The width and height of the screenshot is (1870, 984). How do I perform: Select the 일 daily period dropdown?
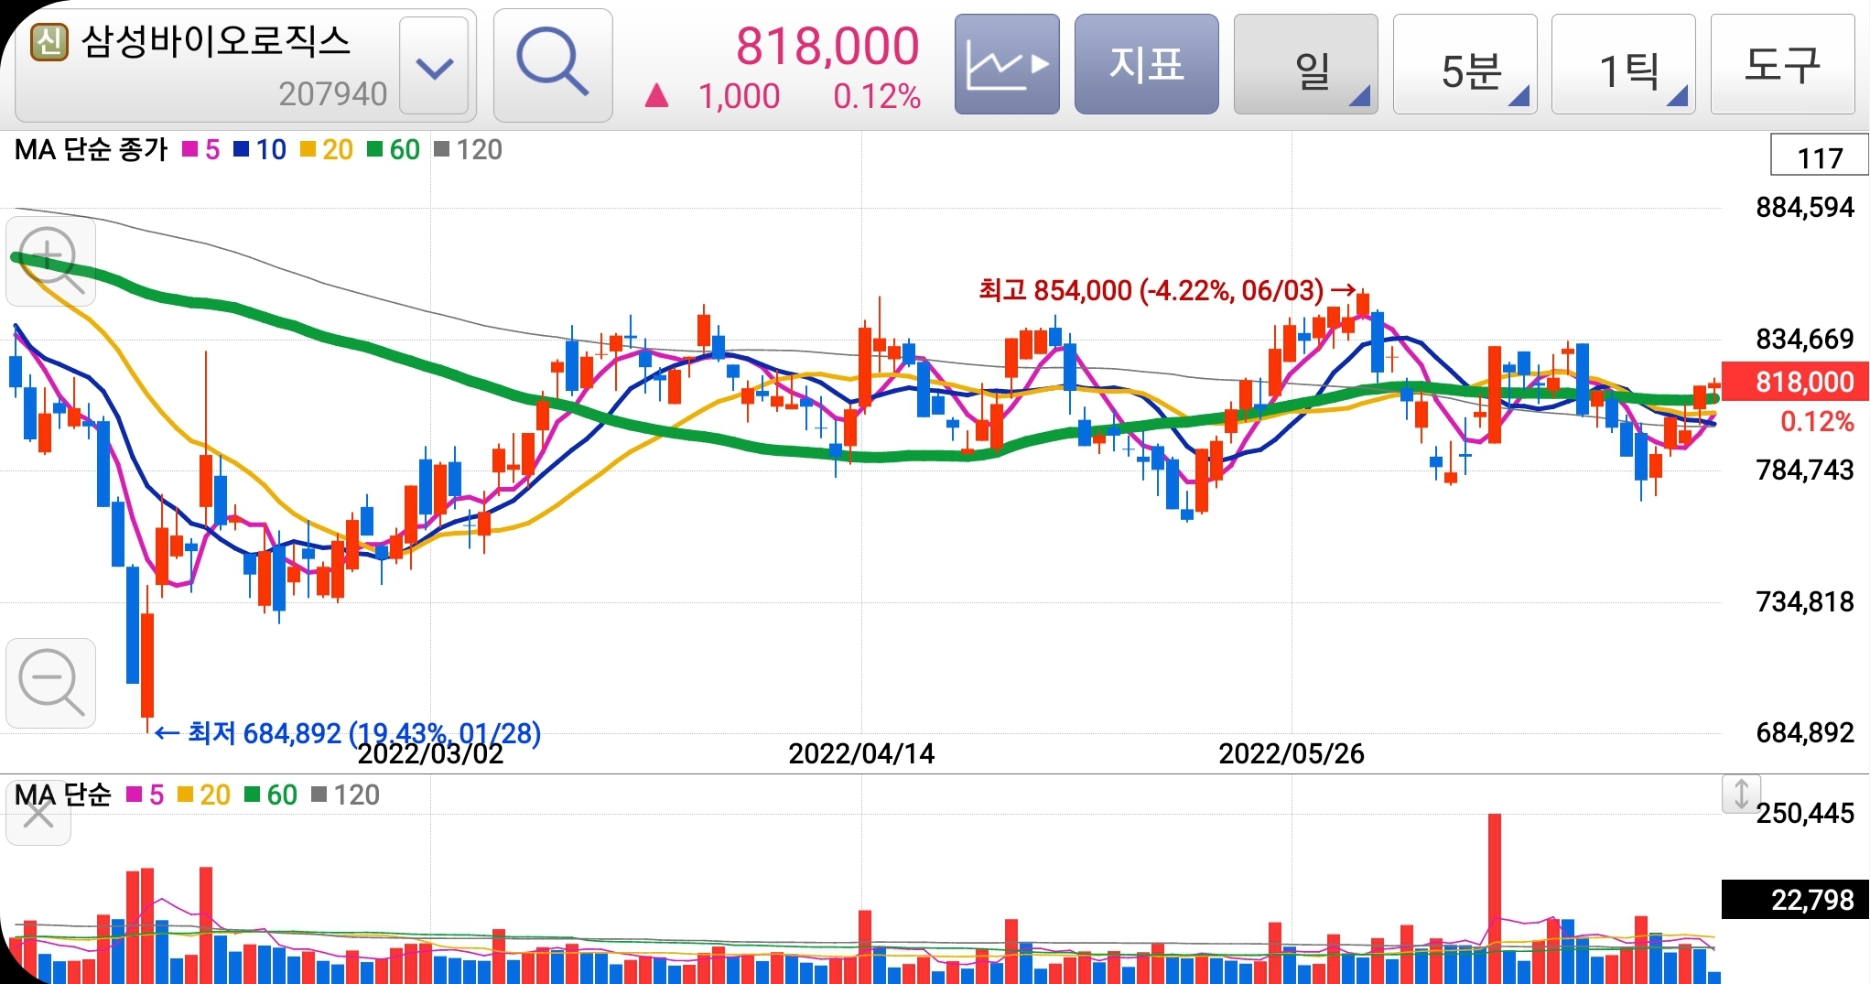[x=1306, y=64]
